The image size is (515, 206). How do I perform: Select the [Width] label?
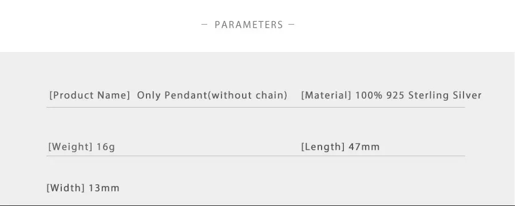pyautogui.click(x=66, y=188)
